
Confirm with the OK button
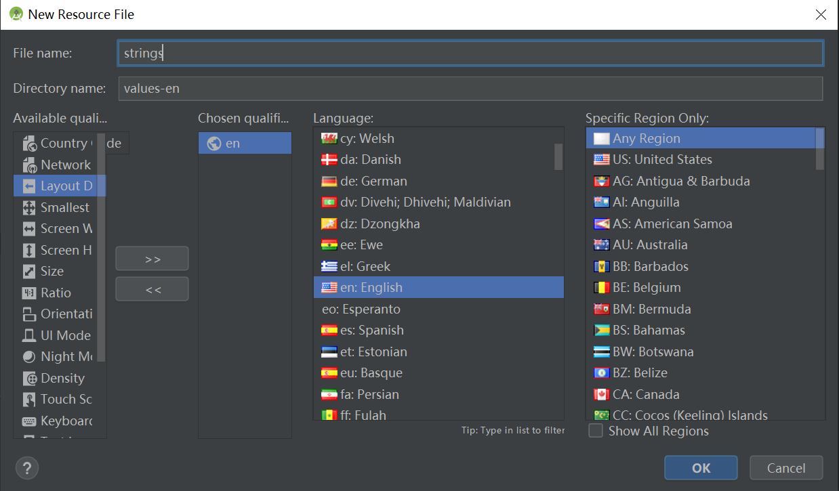pos(701,468)
